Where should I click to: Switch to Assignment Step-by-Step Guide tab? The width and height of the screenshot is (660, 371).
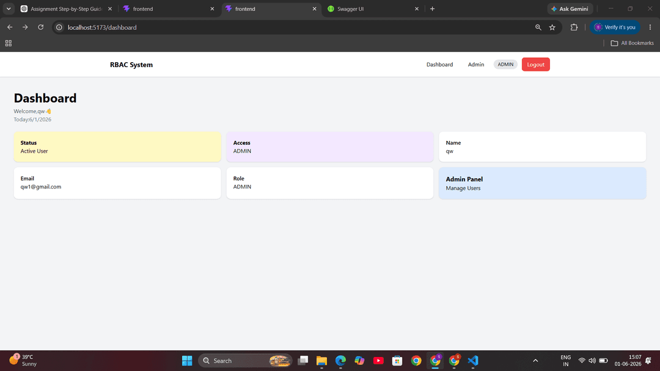(x=67, y=9)
